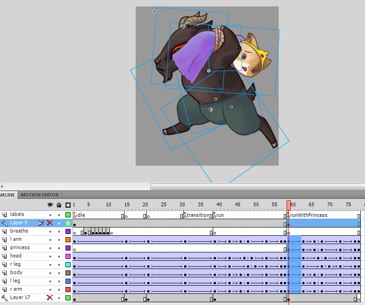Click the layer icon beside l leg

[5, 281]
